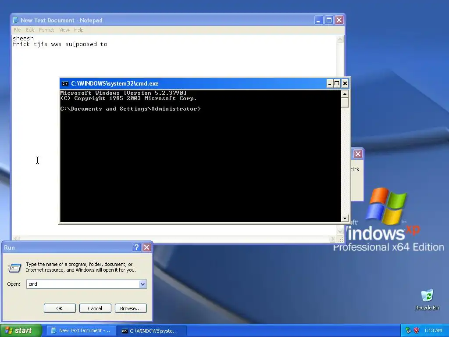The width and height of the screenshot is (449, 337).
Task: Click the Notepad horizontal scroll left arrow
Action: coord(16,238)
